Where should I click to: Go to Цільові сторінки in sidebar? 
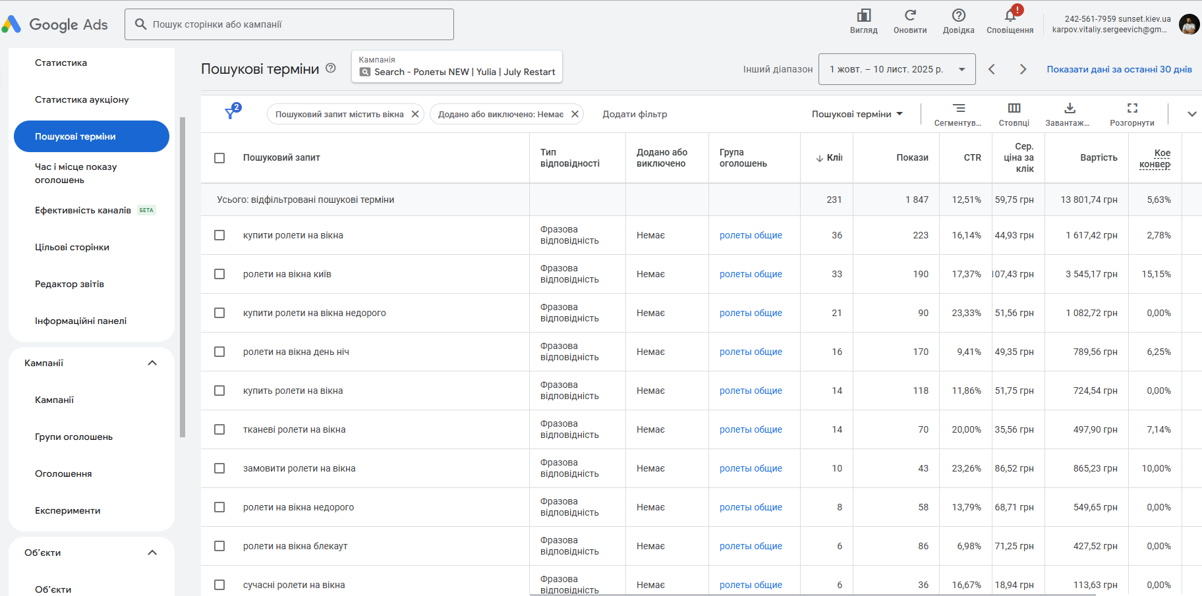[x=72, y=247]
